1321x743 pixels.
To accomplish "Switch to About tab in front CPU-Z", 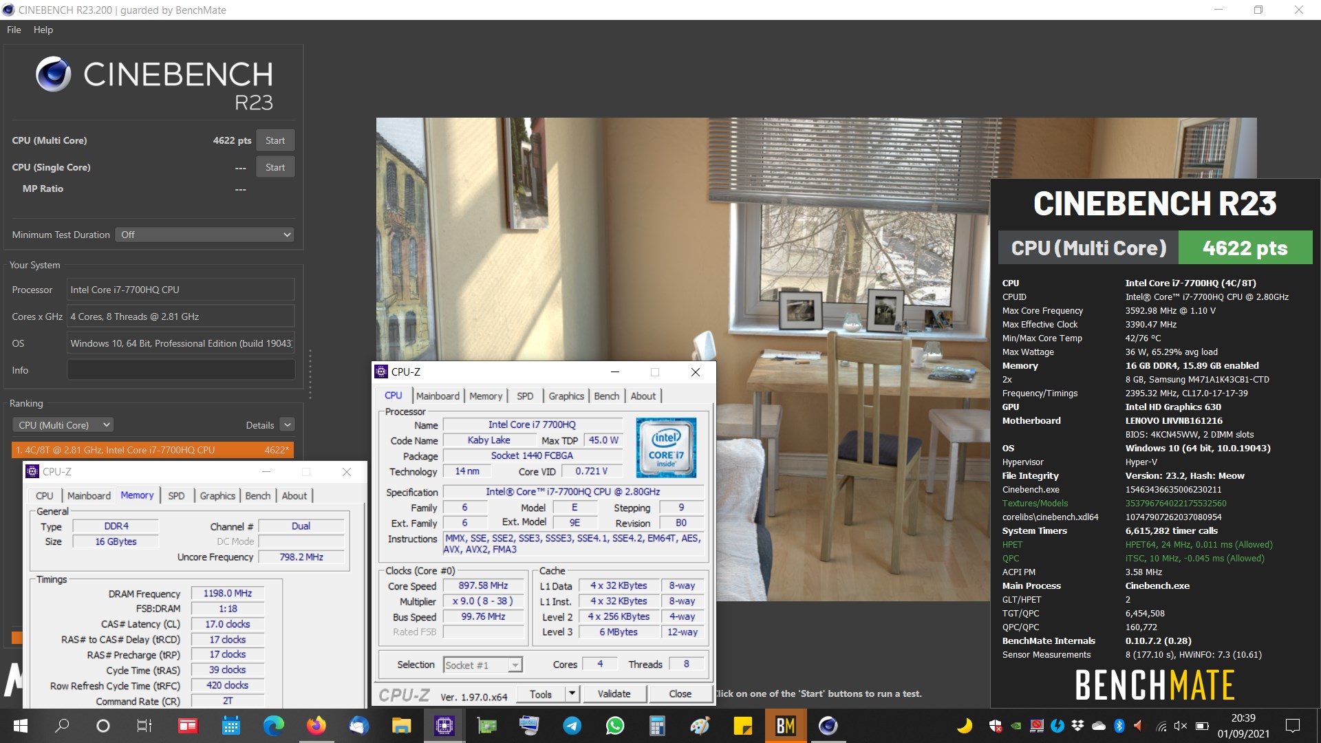I will (643, 396).
